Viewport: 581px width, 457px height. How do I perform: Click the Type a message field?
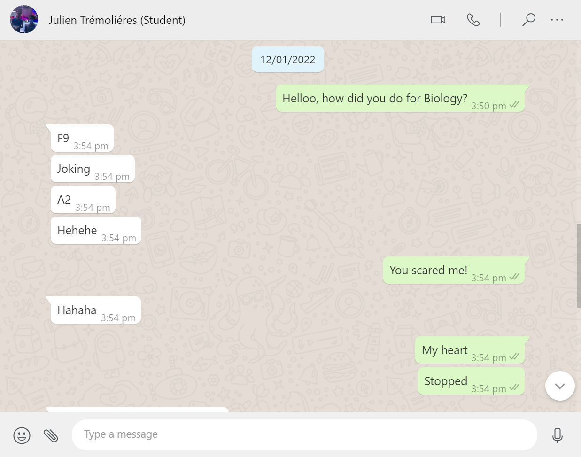304,434
